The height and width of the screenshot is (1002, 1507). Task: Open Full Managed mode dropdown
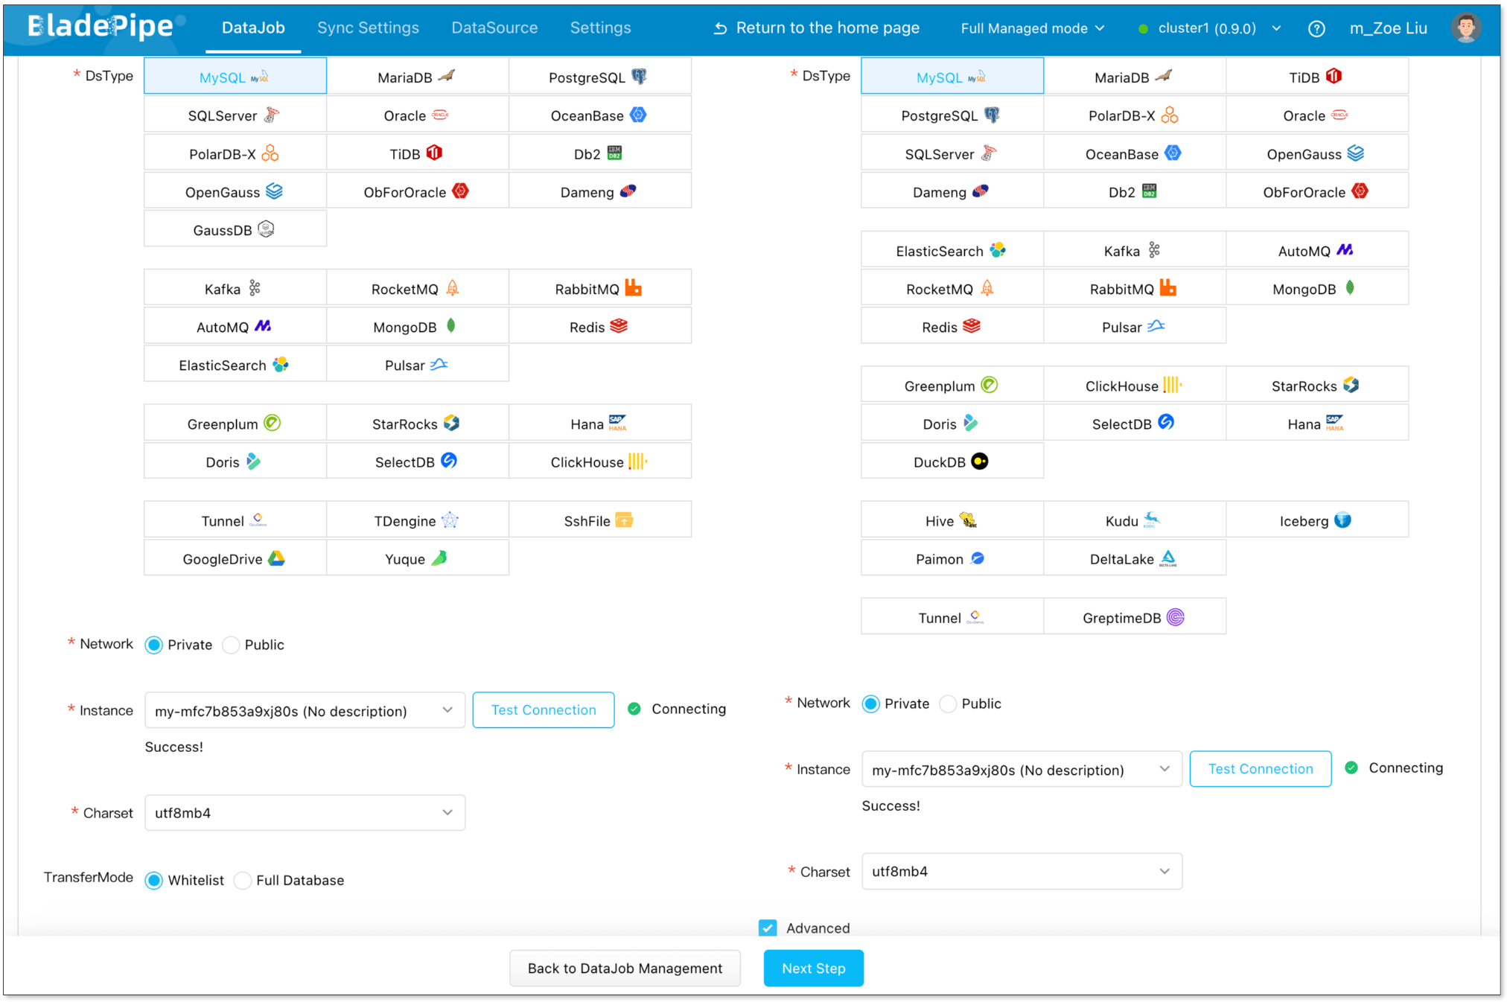(x=1032, y=28)
